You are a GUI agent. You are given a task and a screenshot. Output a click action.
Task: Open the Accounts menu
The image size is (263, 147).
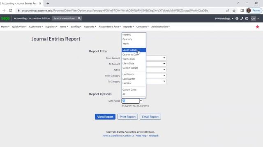90,27
